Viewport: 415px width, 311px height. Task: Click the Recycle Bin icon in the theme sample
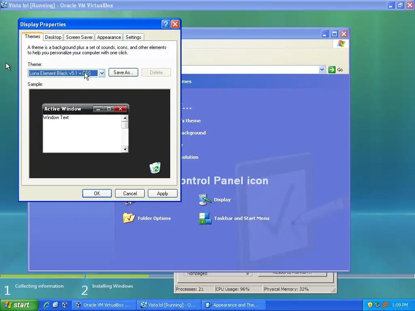click(155, 168)
